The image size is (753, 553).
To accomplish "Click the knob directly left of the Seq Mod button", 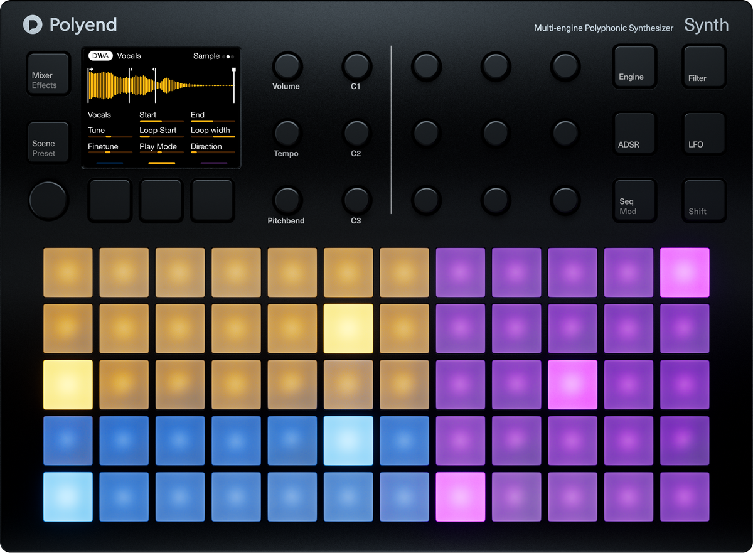I will pyautogui.click(x=565, y=200).
